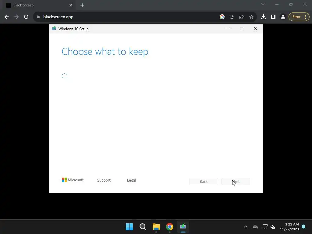Click the Windows 10 Setup title icon

54,28
